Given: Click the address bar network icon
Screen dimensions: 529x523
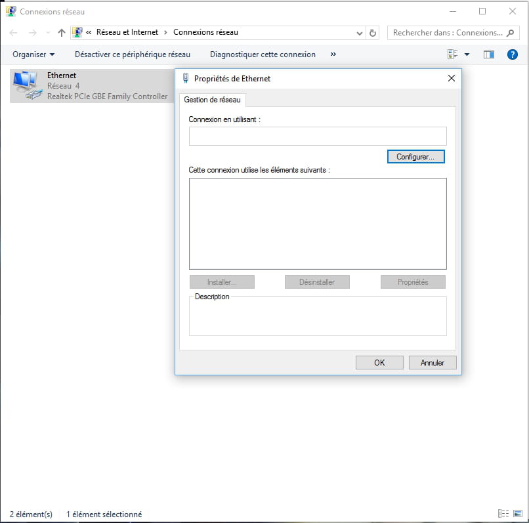Looking at the screenshot, I should (x=77, y=32).
